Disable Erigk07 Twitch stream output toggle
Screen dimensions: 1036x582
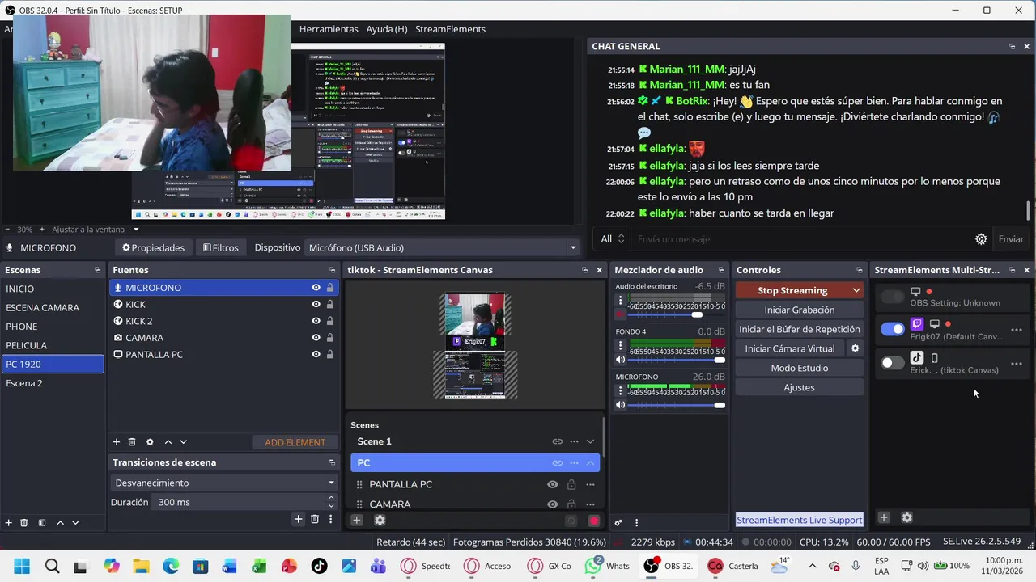893,329
